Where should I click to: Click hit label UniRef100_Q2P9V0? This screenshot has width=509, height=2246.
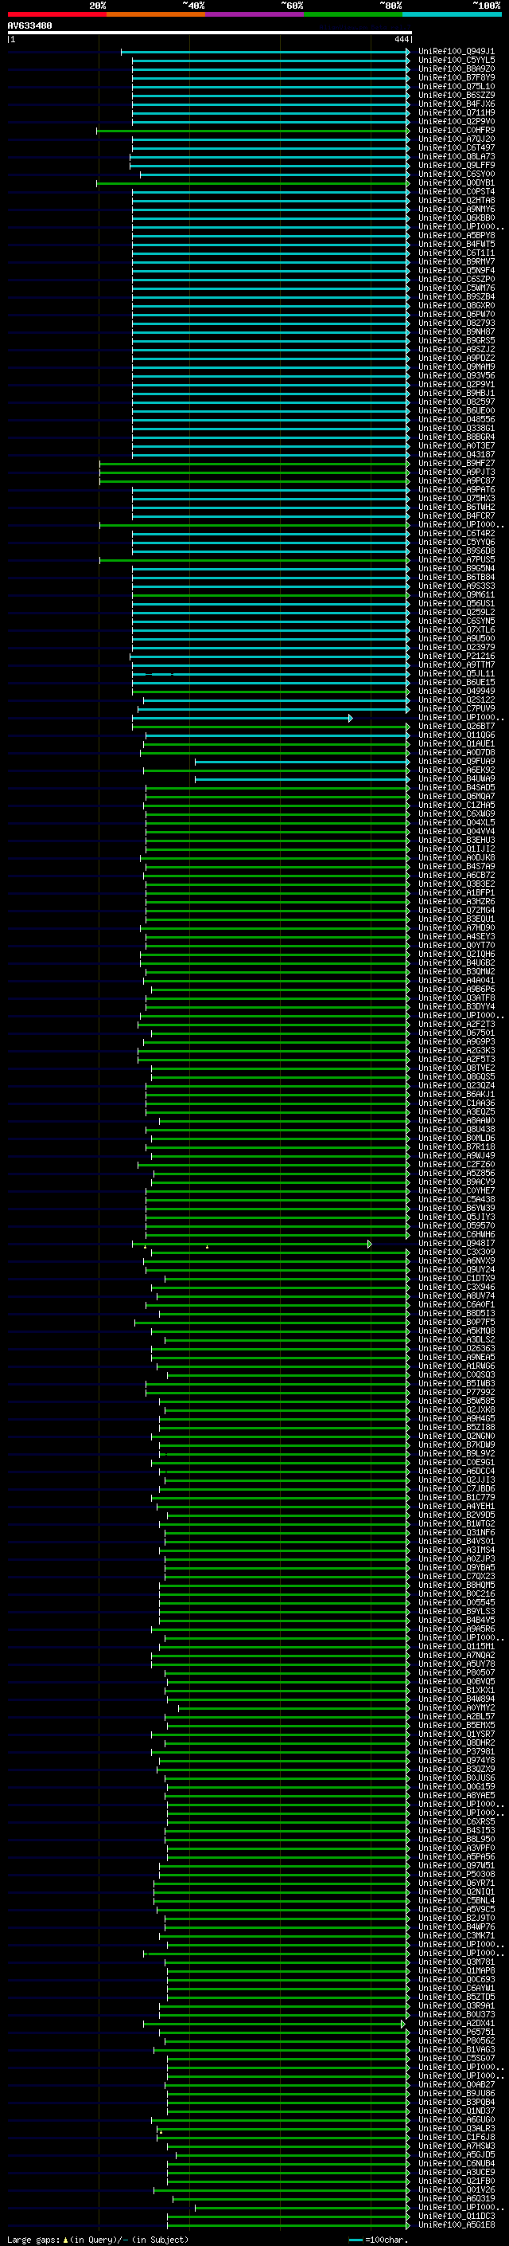pos(456,121)
